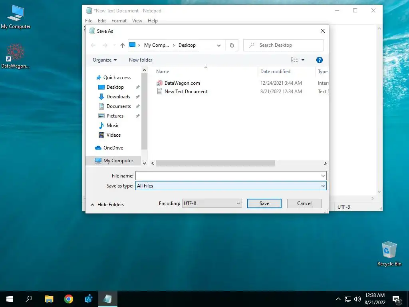Change view with the view icon
The height and width of the screenshot is (307, 409).
(294, 60)
